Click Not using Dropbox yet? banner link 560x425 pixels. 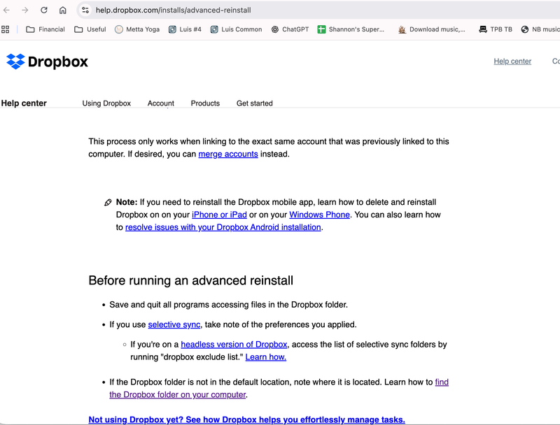247,419
